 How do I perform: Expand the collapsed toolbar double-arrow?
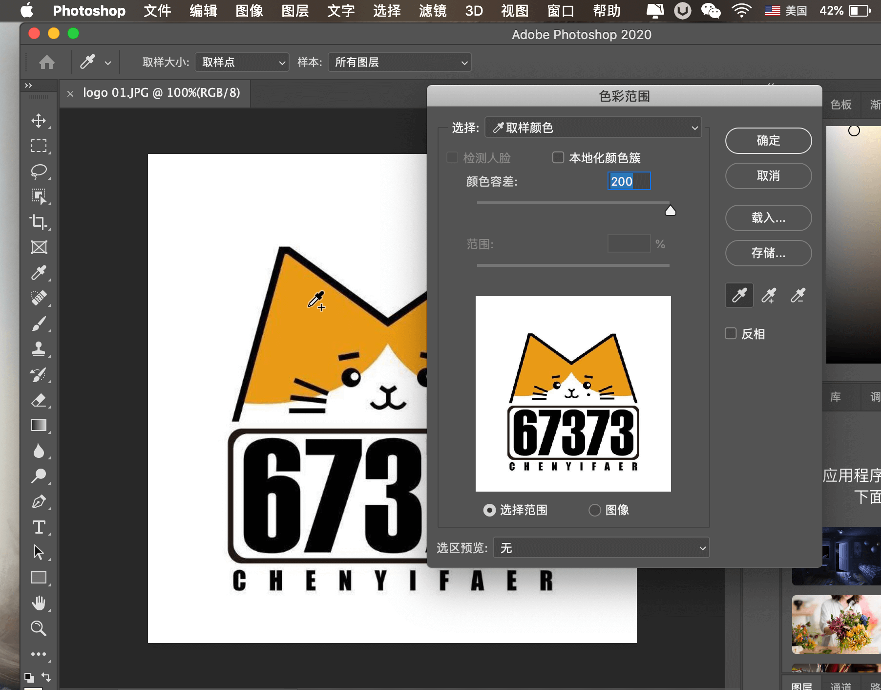28,86
